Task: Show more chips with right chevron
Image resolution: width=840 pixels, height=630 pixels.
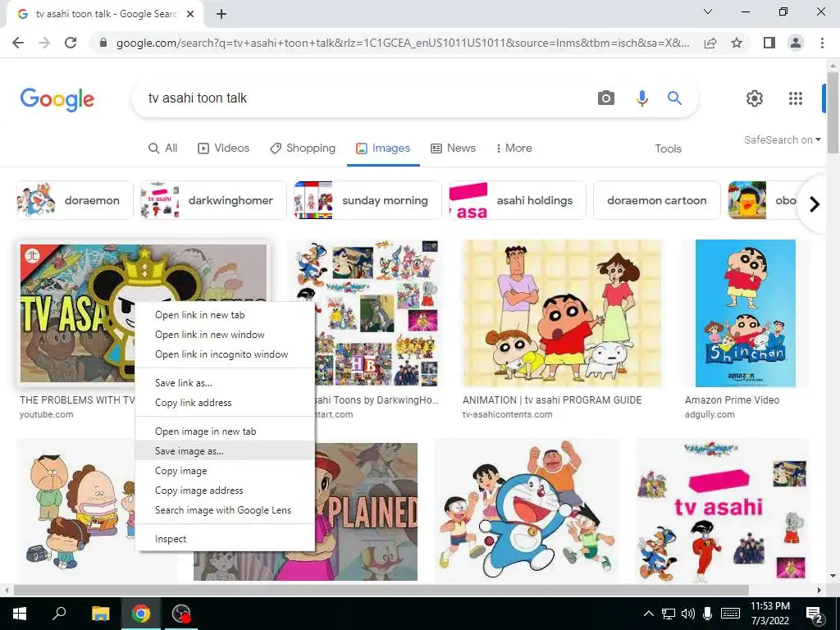Action: (x=815, y=204)
